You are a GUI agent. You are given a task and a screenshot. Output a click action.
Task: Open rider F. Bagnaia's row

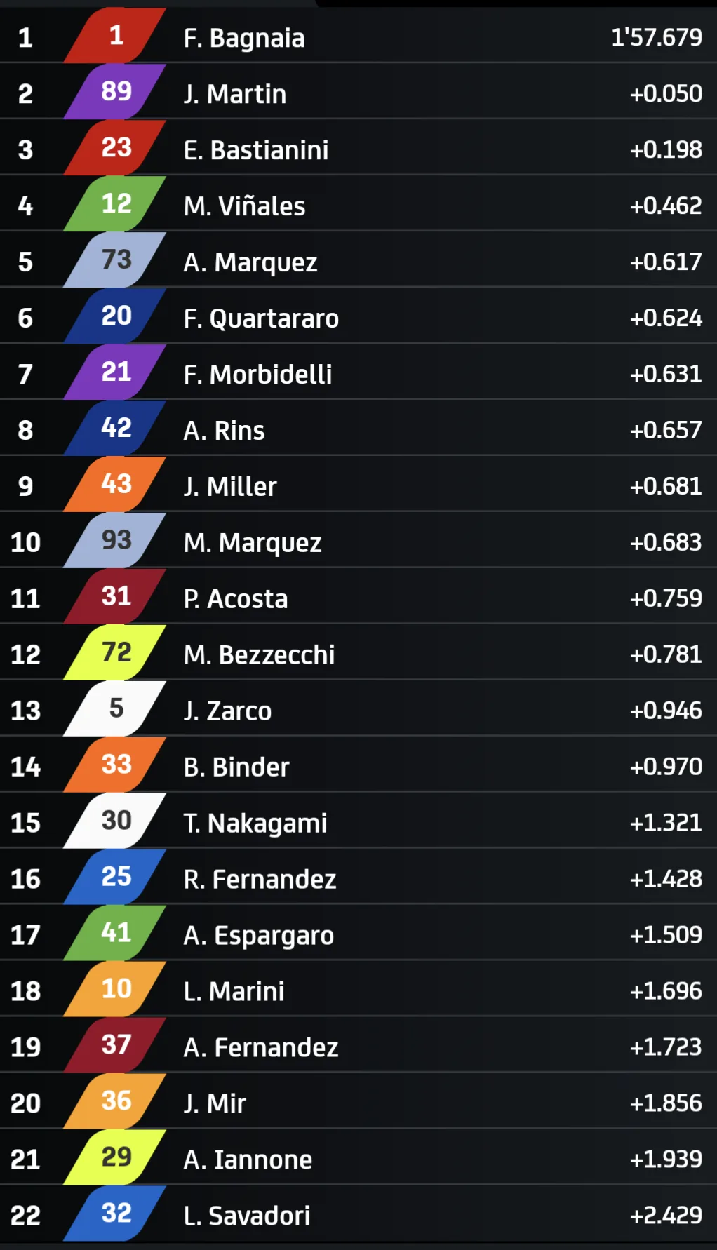click(x=358, y=35)
